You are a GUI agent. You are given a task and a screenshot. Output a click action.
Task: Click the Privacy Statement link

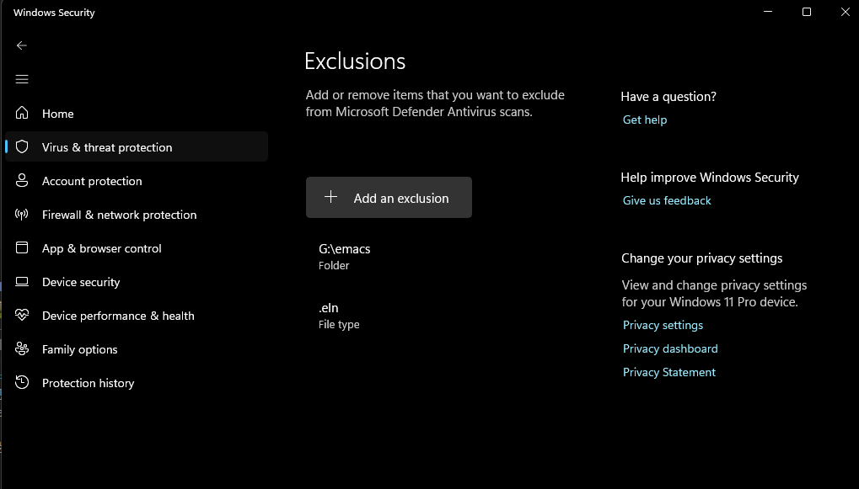click(x=668, y=373)
